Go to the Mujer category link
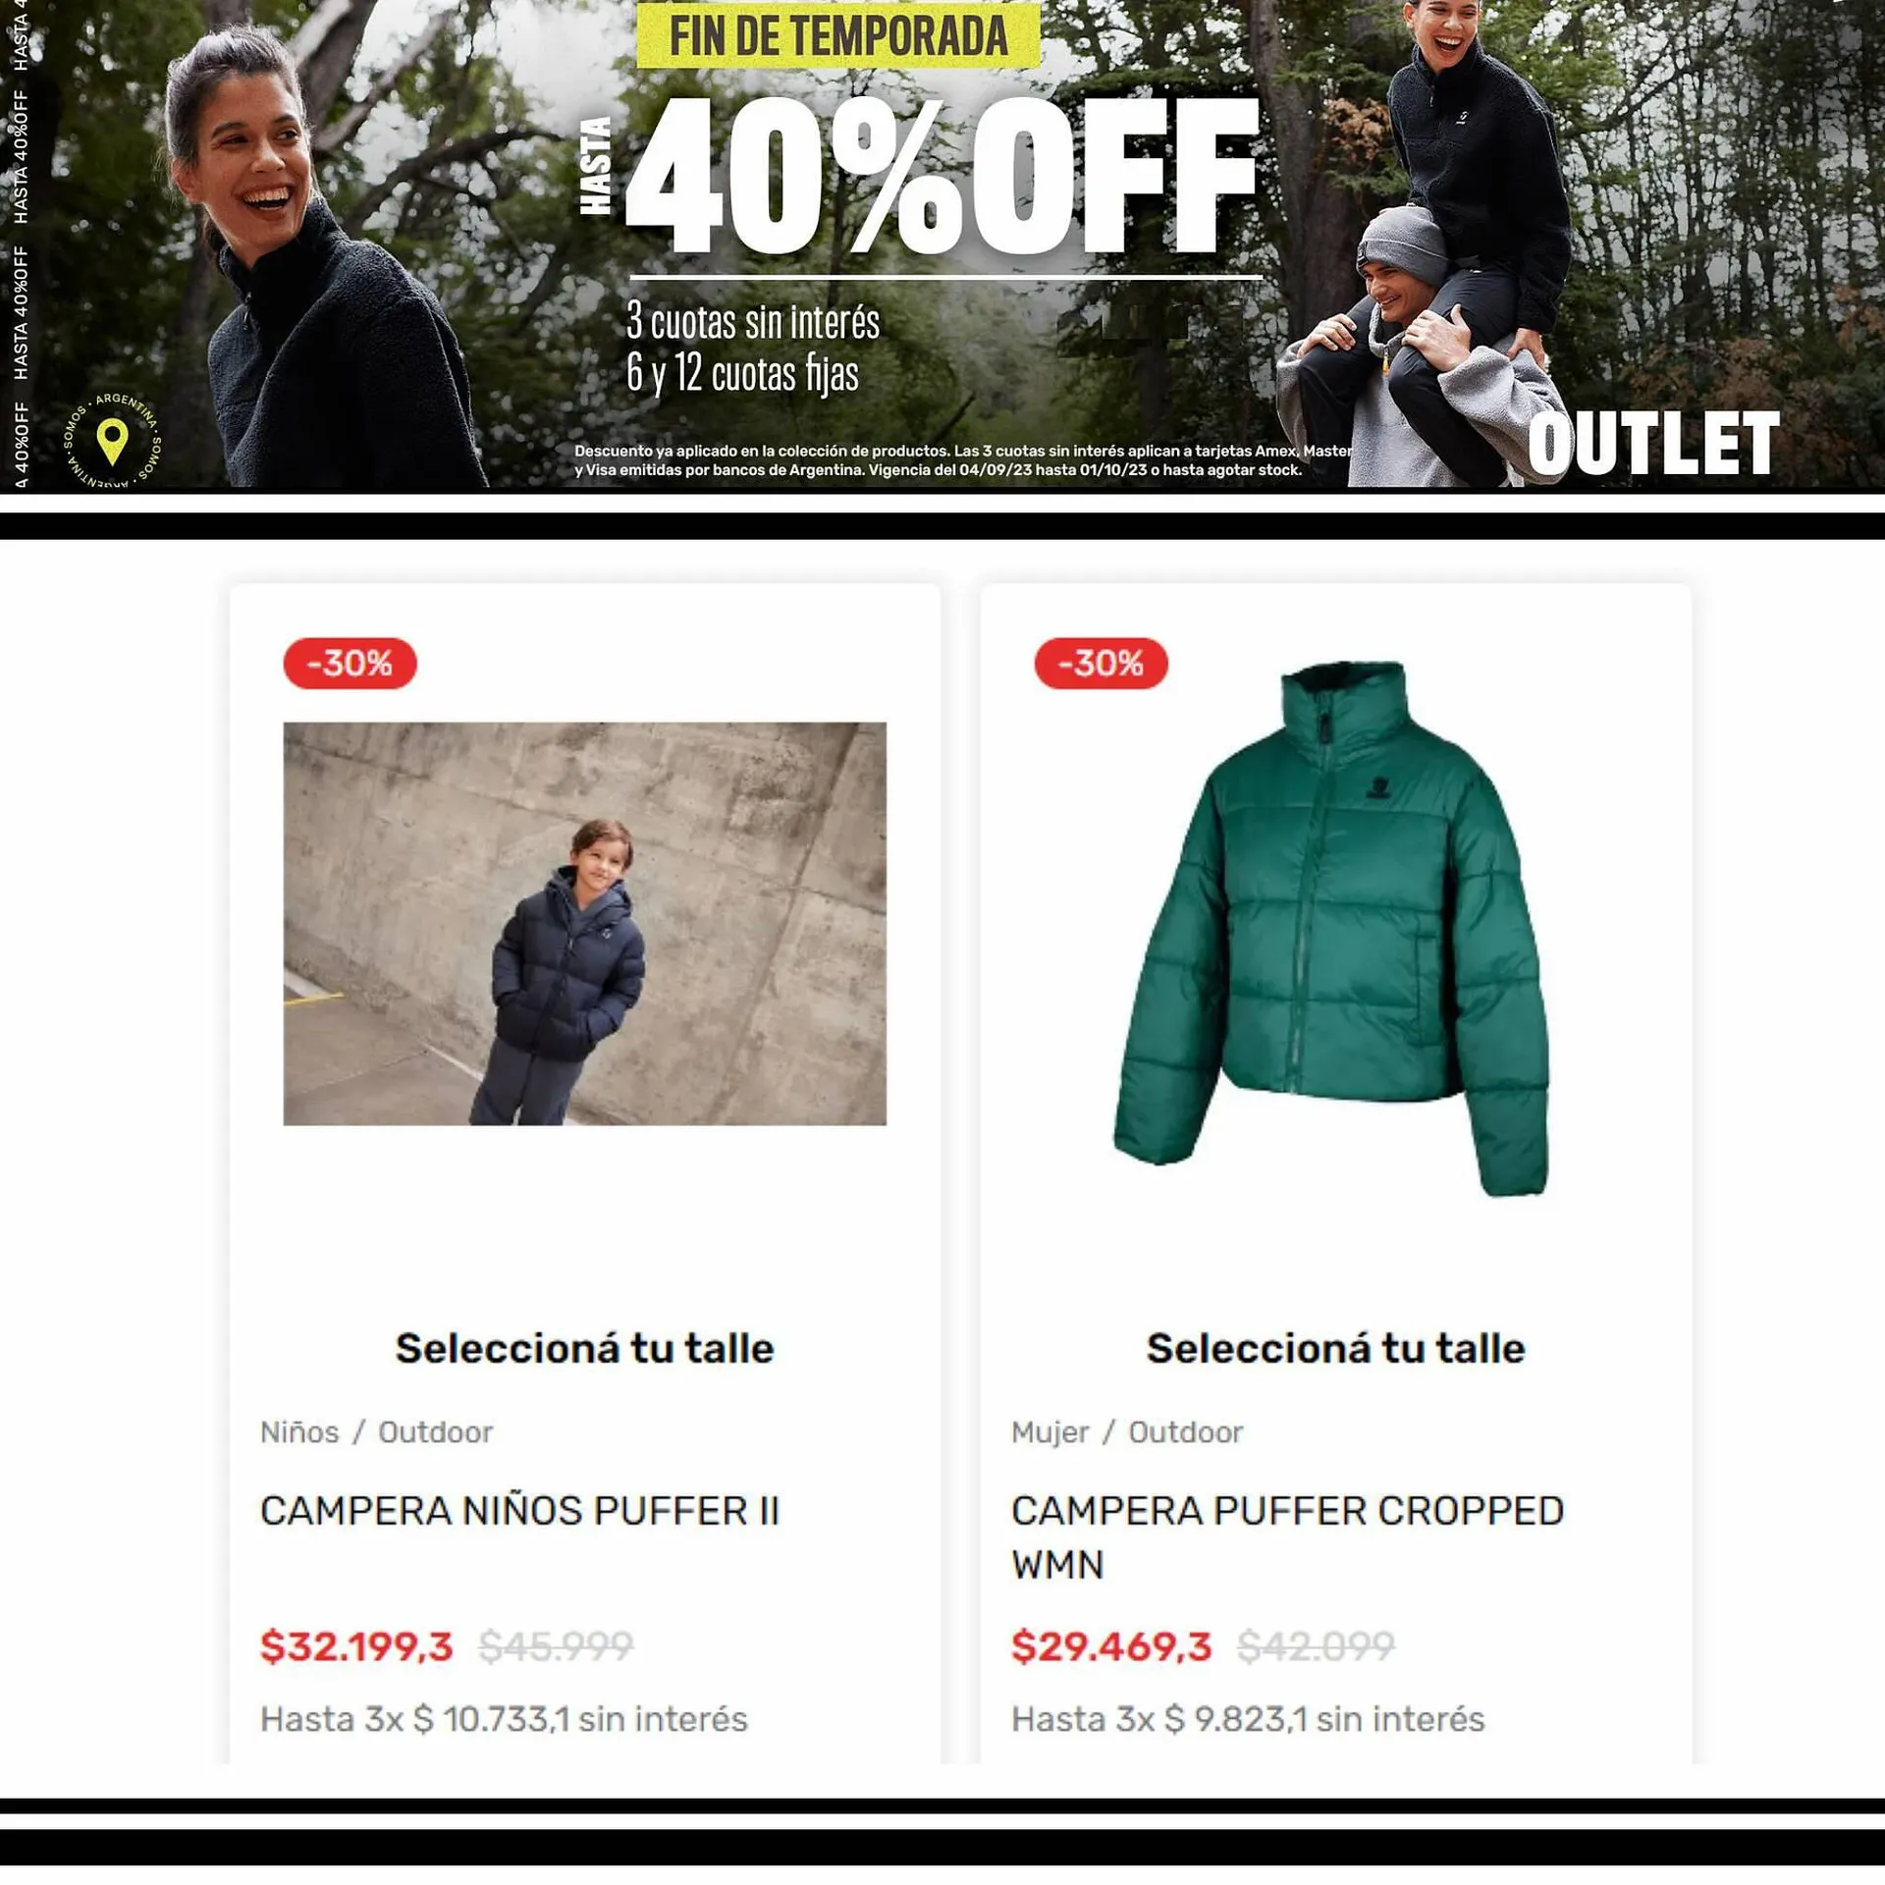The width and height of the screenshot is (1885, 1885). click(1050, 1431)
